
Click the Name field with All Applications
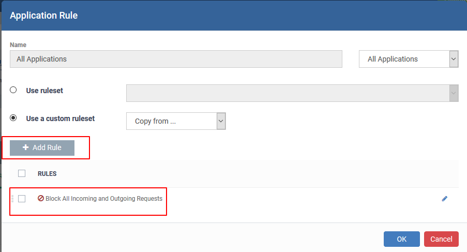pyautogui.click(x=176, y=59)
